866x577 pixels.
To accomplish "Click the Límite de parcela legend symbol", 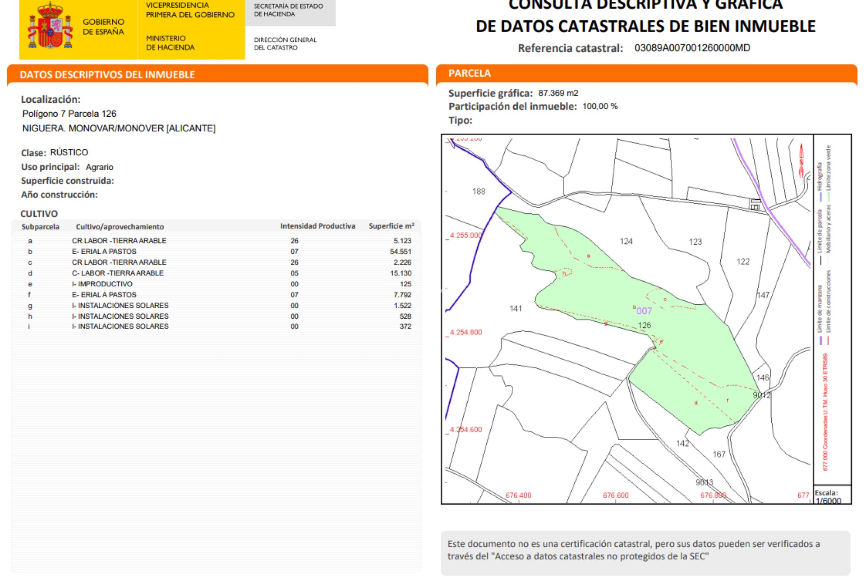I will [x=821, y=260].
